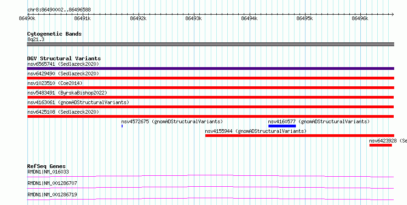Select the red nsv1023510 variant bar
The width and height of the screenshot is (407, 205).
pyautogui.click(x=210, y=88)
